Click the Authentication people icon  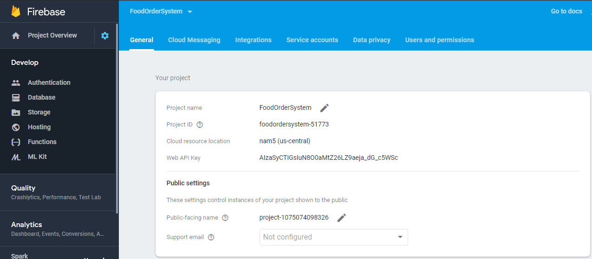[16, 83]
